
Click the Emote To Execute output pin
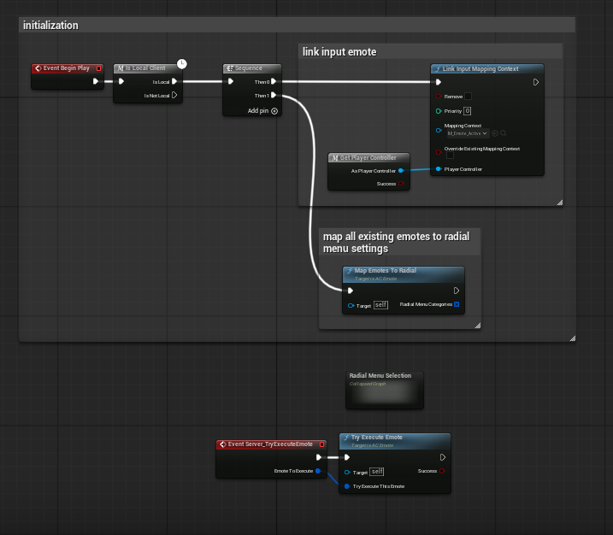(318, 471)
